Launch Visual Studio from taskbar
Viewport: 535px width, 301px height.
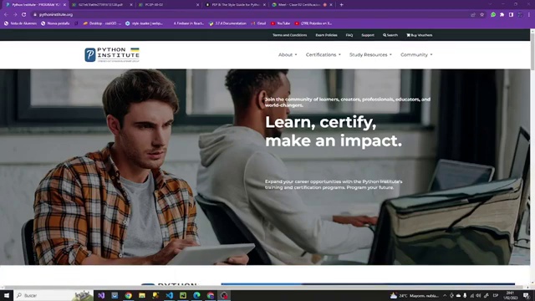tap(101, 295)
